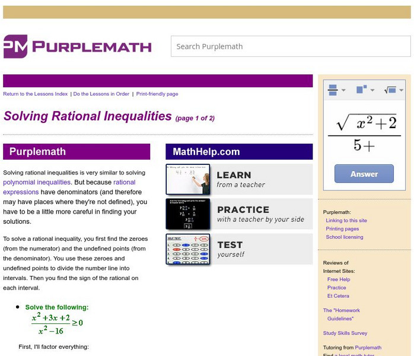Screen dimensions: 414x356
Task: Open the Print-friendly page link
Action: (x=157, y=94)
